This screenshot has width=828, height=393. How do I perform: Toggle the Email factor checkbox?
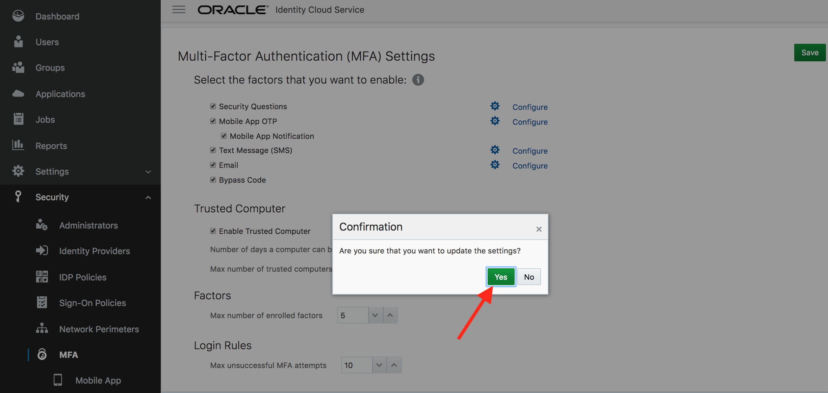point(213,165)
